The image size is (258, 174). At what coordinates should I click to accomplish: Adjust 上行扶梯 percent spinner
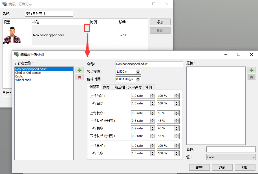pos(177,113)
